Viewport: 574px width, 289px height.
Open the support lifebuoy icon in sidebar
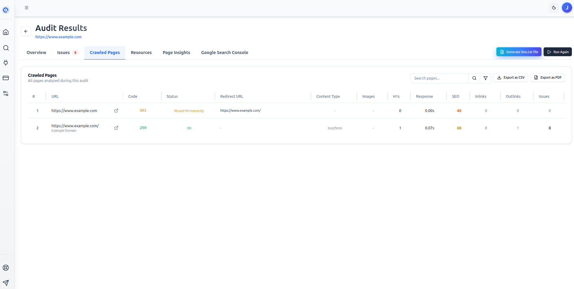pos(6,268)
